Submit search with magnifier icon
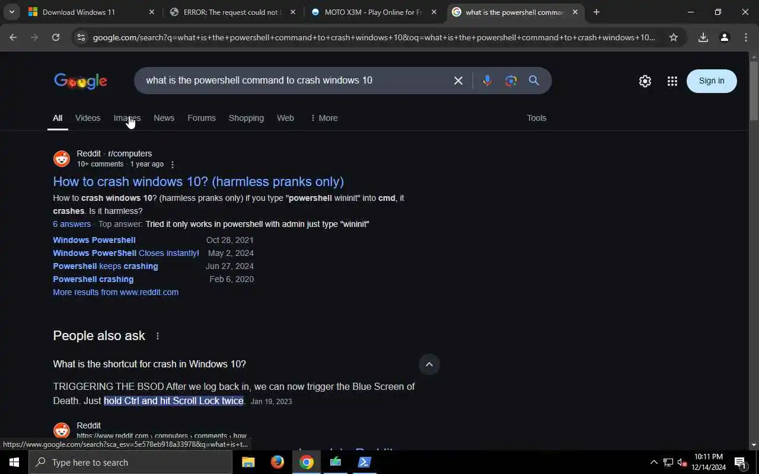 pos(534,81)
